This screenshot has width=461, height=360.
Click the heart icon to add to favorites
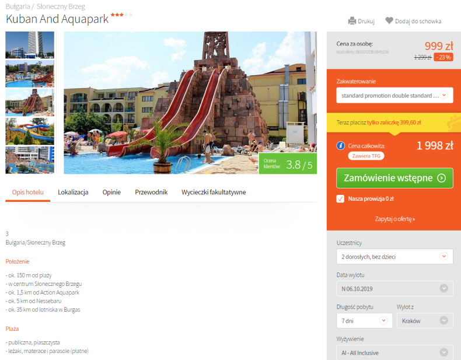(389, 20)
